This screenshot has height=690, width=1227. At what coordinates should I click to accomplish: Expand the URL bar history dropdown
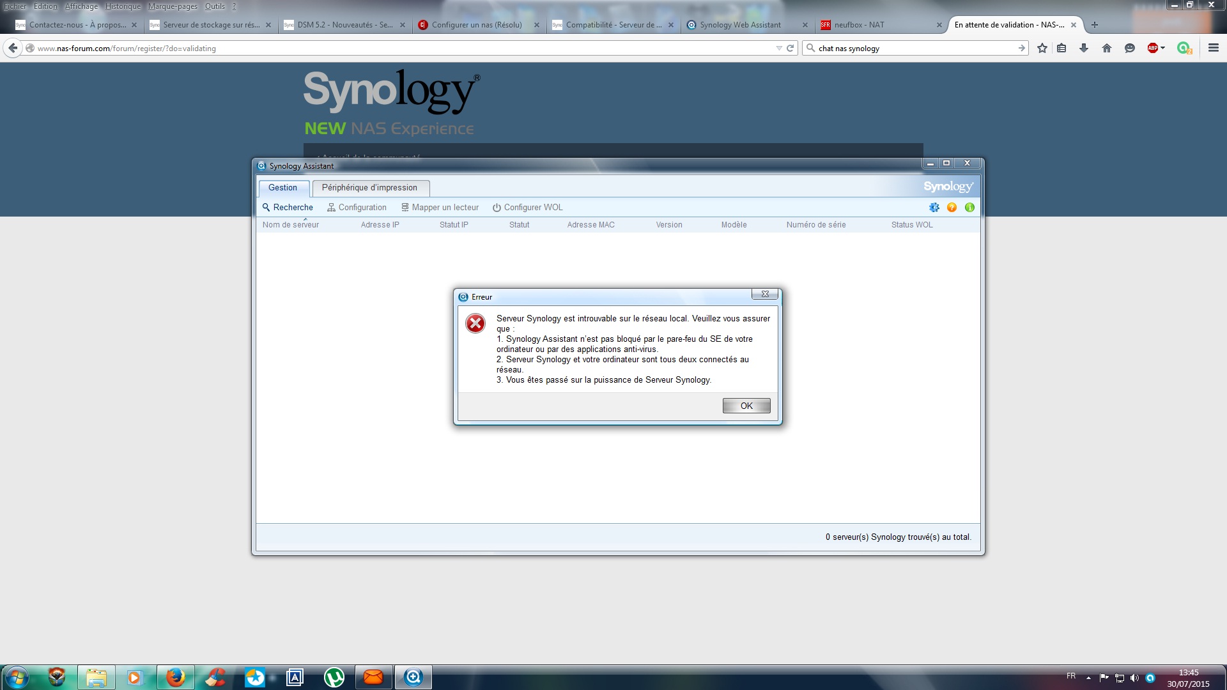click(x=779, y=49)
